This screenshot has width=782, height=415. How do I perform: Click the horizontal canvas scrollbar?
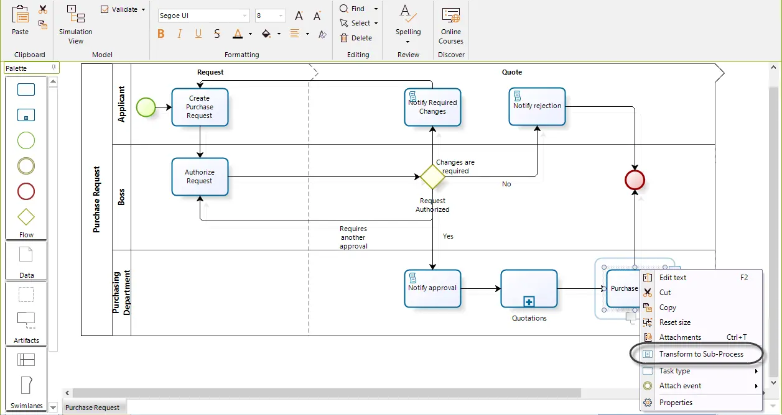tap(327, 393)
